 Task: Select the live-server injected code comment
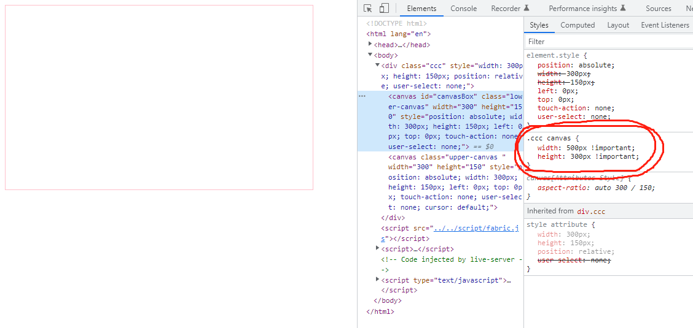click(452, 264)
